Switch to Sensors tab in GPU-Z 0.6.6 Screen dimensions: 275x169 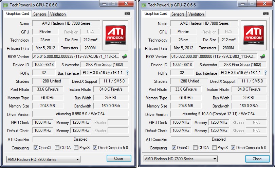click(178, 14)
